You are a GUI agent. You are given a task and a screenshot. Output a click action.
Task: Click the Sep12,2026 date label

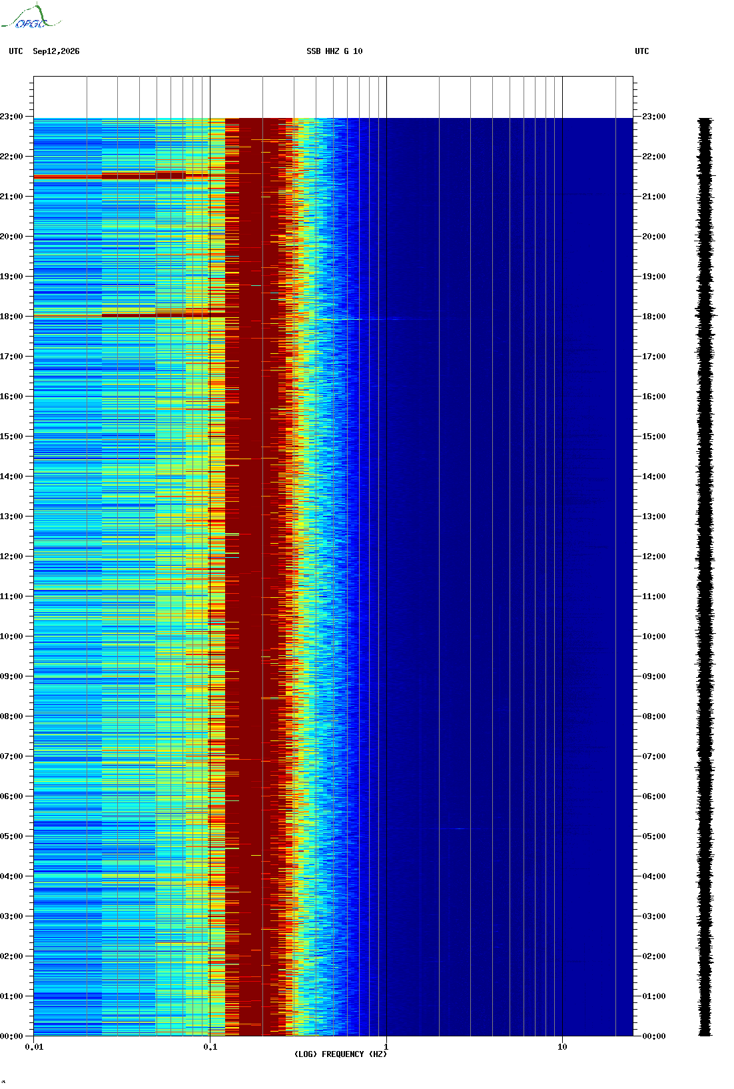(56, 51)
